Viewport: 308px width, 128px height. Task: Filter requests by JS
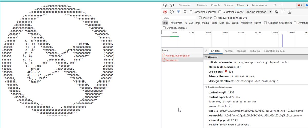coord(186,23)
